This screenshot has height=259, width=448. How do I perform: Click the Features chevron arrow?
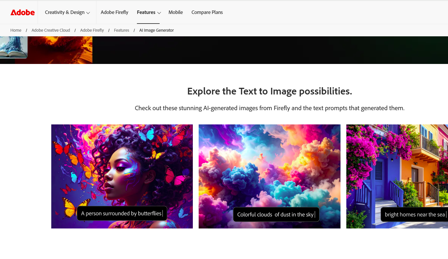159,13
